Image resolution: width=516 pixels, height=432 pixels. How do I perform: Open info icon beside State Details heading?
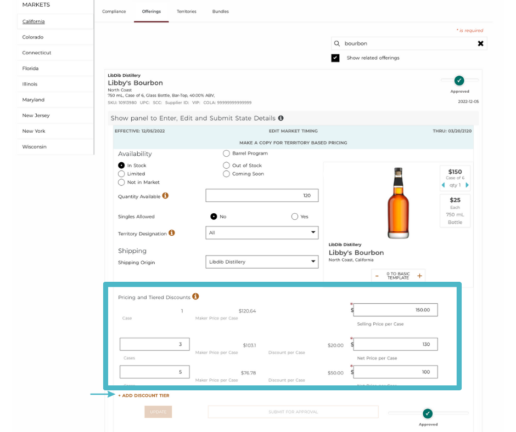tap(281, 118)
